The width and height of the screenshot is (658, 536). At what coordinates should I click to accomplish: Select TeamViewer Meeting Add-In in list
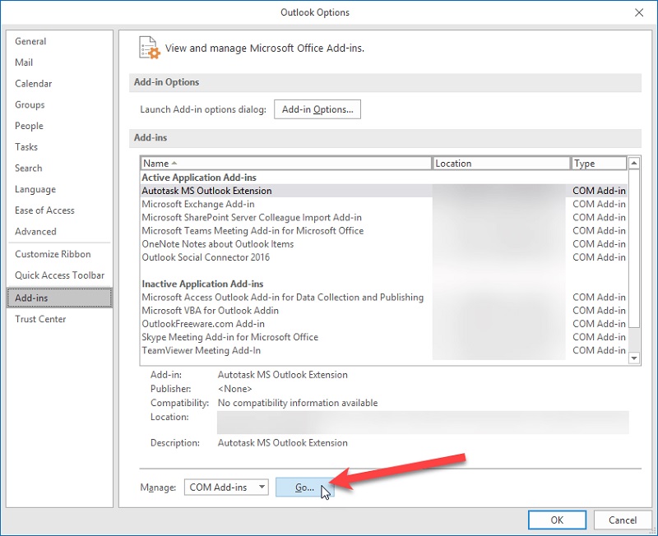point(202,350)
